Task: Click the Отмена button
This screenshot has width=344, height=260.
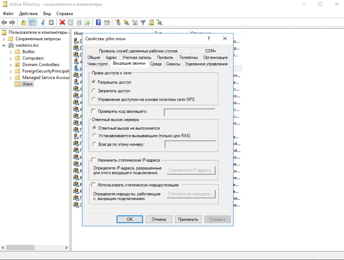Action: click(159, 219)
